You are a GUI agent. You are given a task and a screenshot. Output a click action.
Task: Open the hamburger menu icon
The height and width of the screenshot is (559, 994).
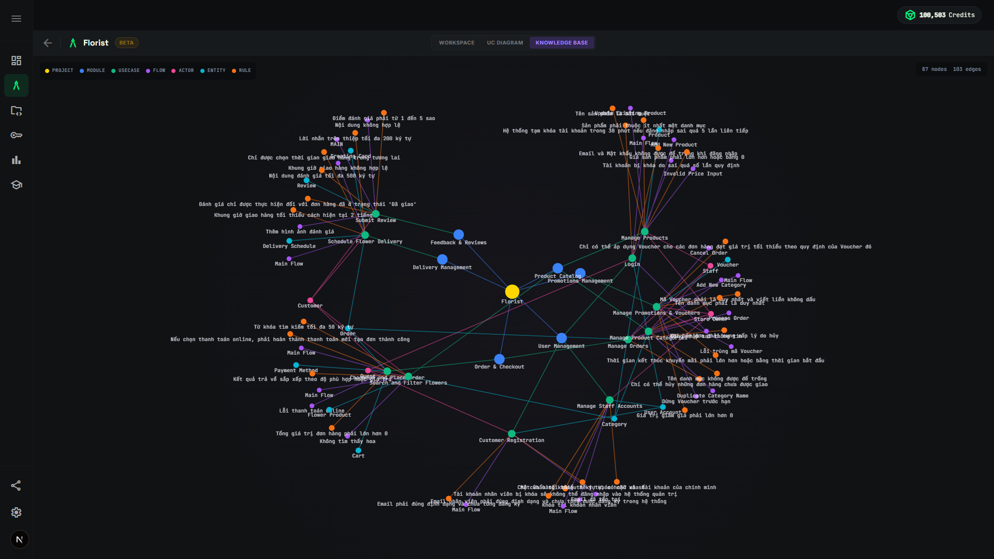point(16,19)
